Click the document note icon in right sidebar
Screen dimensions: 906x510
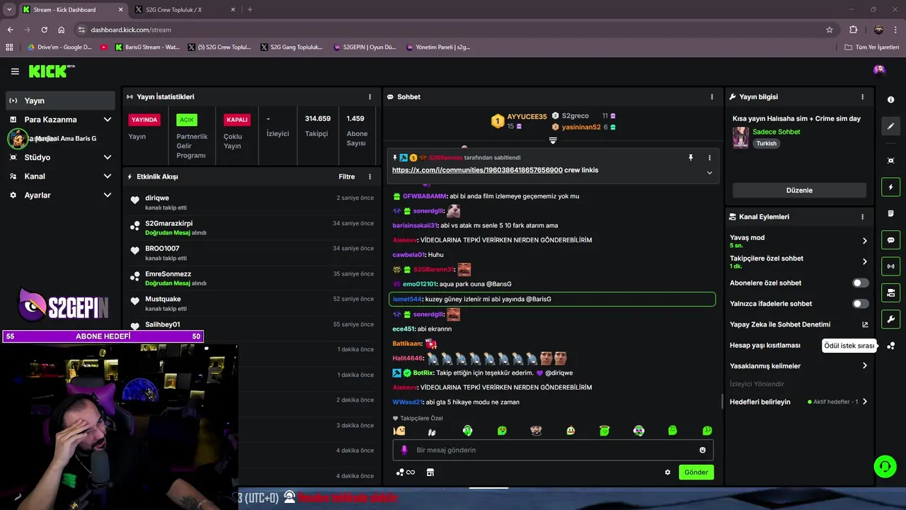890,213
